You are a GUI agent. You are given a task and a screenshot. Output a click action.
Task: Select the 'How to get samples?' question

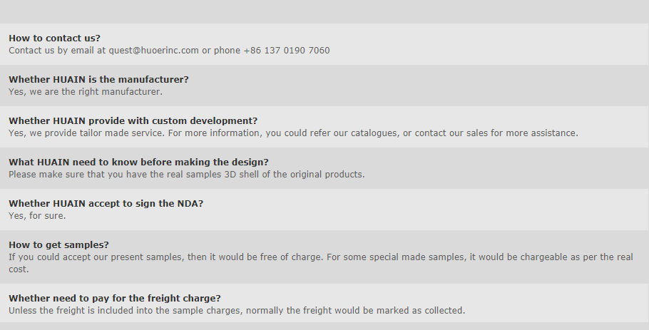[x=58, y=244]
